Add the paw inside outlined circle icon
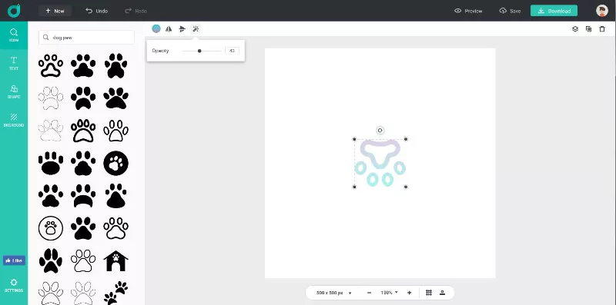Screen dimensions: 616x305 click(x=51, y=228)
